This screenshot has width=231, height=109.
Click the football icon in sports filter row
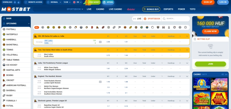pos(43,27)
